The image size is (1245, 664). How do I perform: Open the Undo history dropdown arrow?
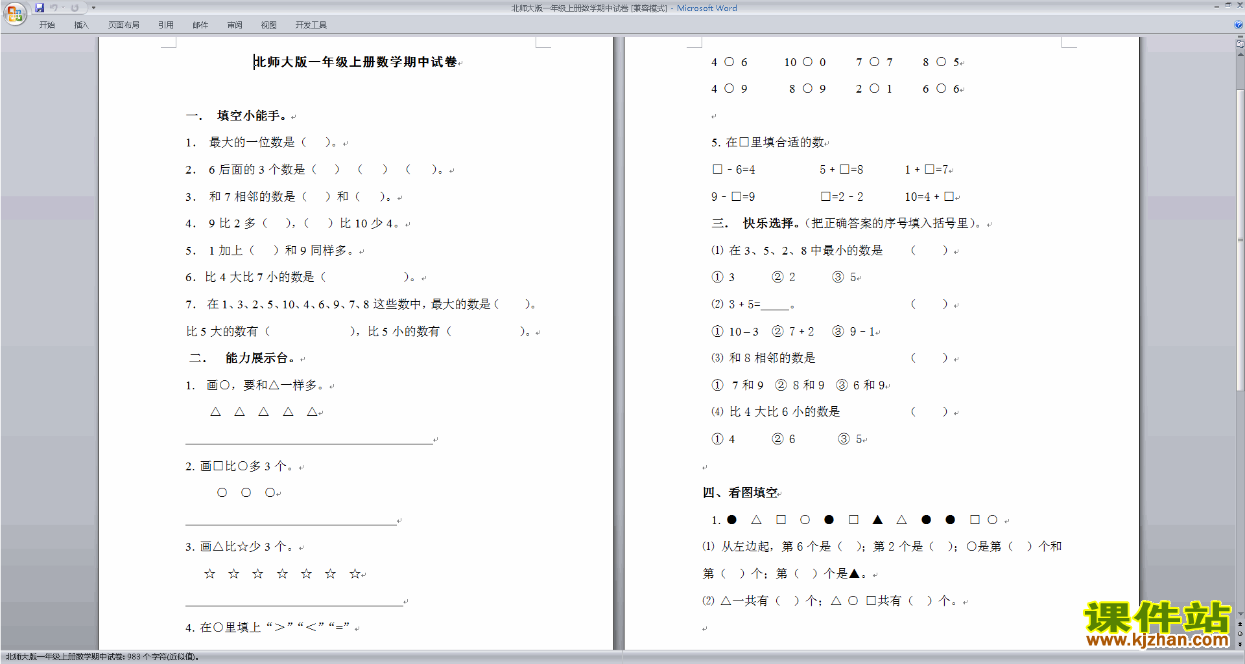pyautogui.click(x=63, y=8)
